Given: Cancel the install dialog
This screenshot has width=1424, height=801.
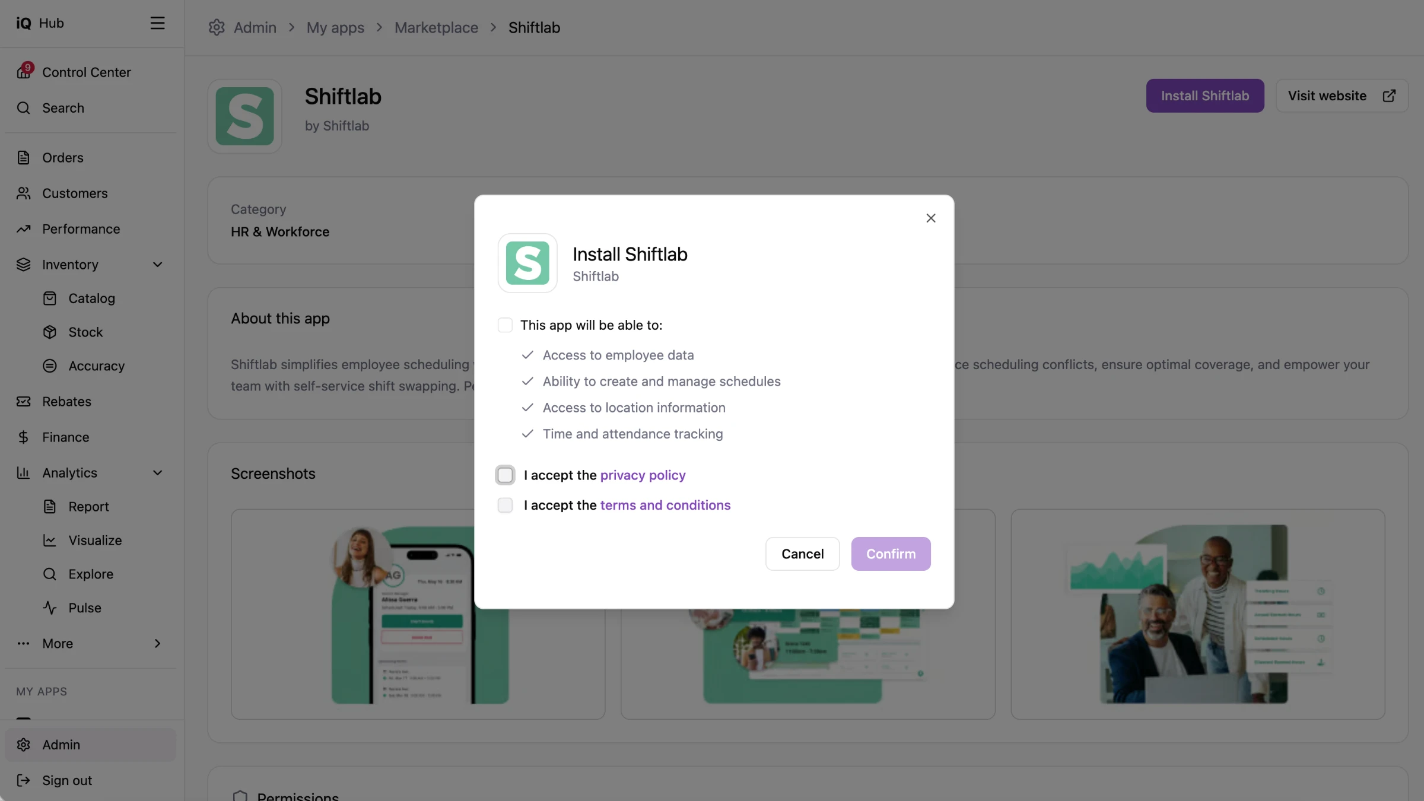Looking at the screenshot, I should point(802,554).
